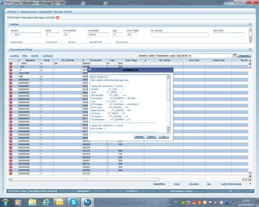Open the Configurar link
This screenshot has width=259, height=207.
[x=48, y=56]
